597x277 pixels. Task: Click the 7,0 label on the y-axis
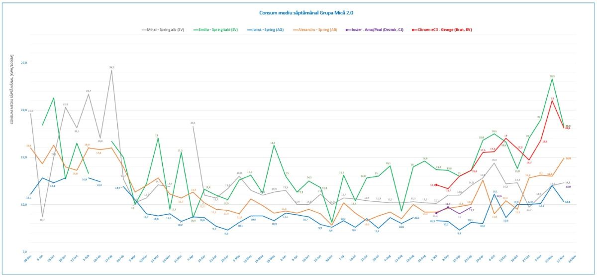click(x=23, y=252)
